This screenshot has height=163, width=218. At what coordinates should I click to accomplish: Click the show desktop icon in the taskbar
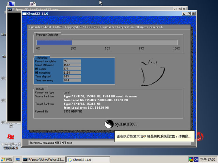pyautogui.click(x=18, y=160)
